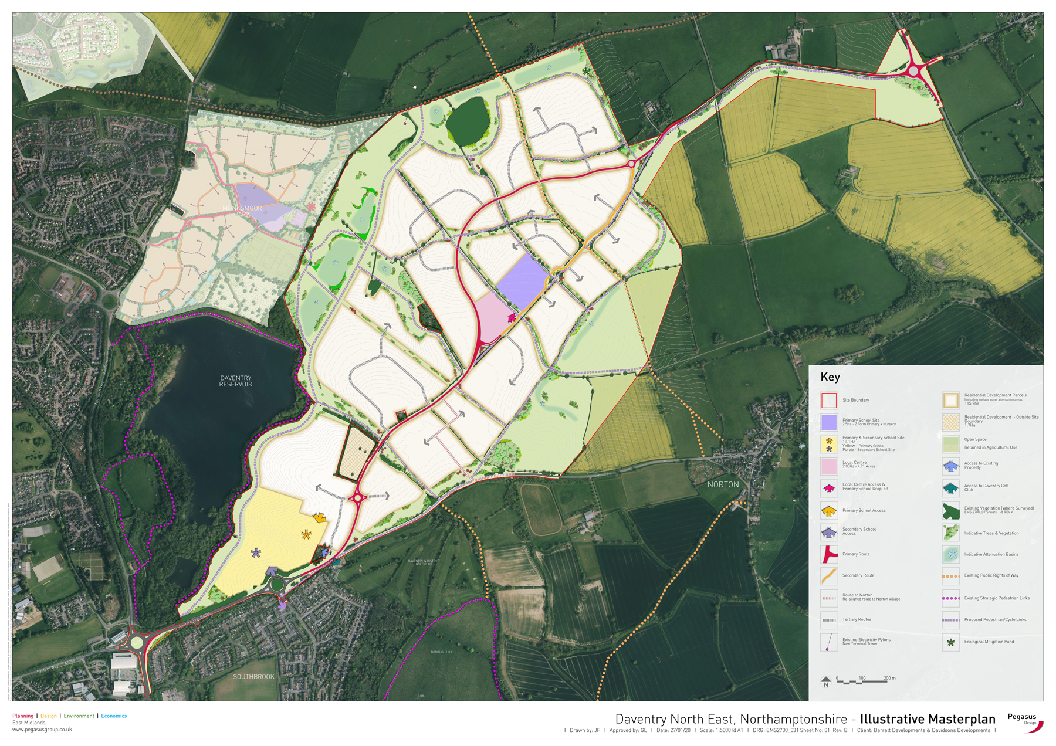Click the Daventry Reservoir map label
The width and height of the screenshot is (1056, 746).
pos(235,381)
